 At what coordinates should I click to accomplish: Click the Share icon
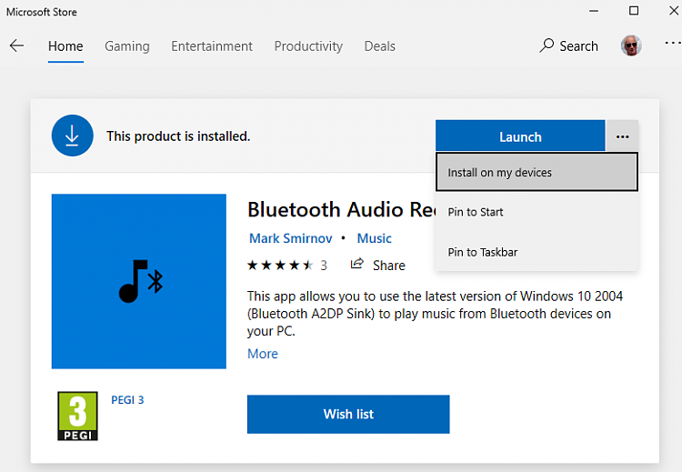point(357,264)
